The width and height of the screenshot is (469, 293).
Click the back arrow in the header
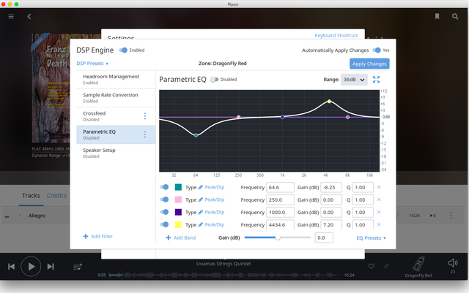[29, 16]
